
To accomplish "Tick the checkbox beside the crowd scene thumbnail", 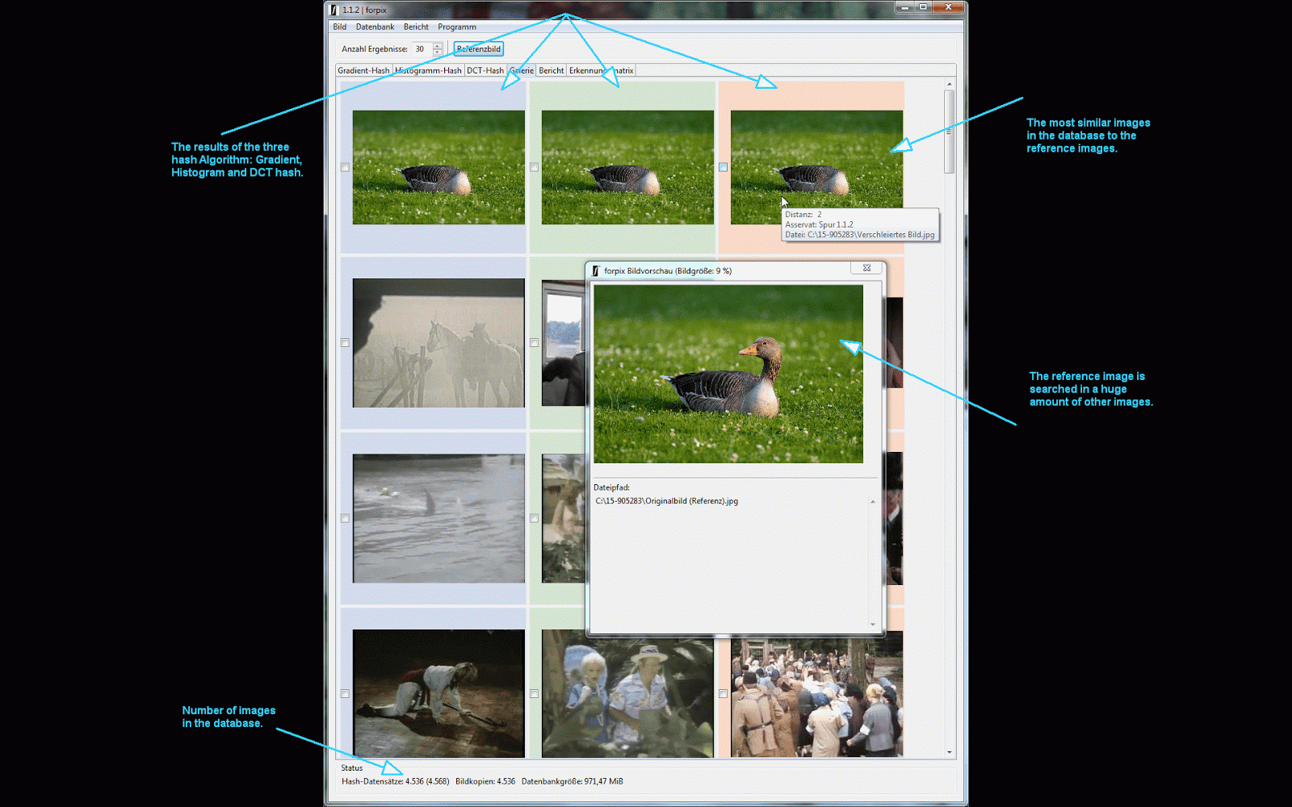I will tap(723, 693).
